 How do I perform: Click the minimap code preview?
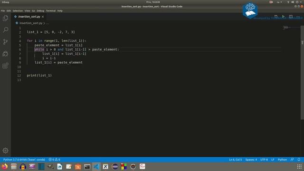286,28
